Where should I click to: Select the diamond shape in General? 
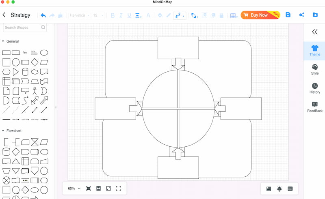point(35,62)
